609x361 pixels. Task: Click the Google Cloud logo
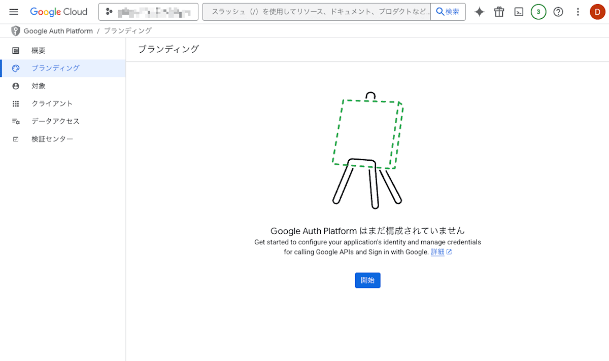click(x=58, y=12)
